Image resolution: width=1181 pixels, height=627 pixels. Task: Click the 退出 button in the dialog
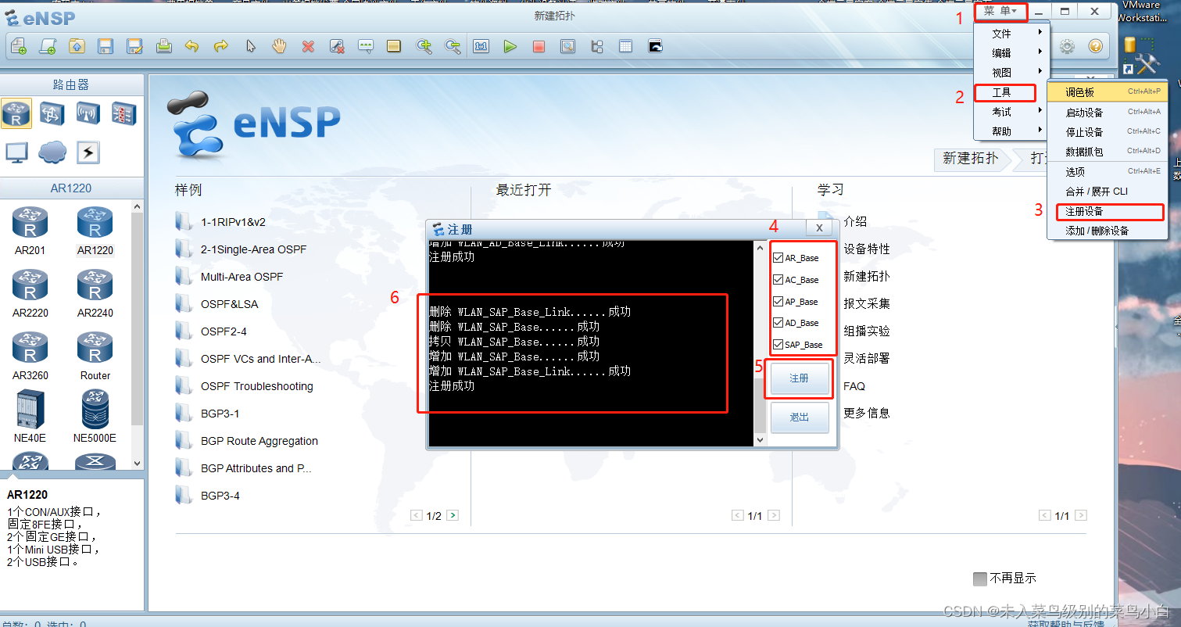[800, 417]
